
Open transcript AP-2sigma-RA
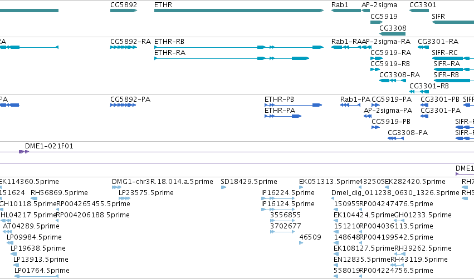[386, 41]
